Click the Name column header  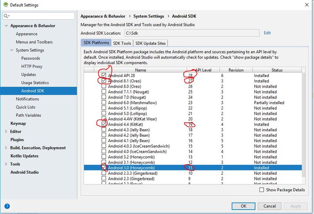click(x=141, y=70)
